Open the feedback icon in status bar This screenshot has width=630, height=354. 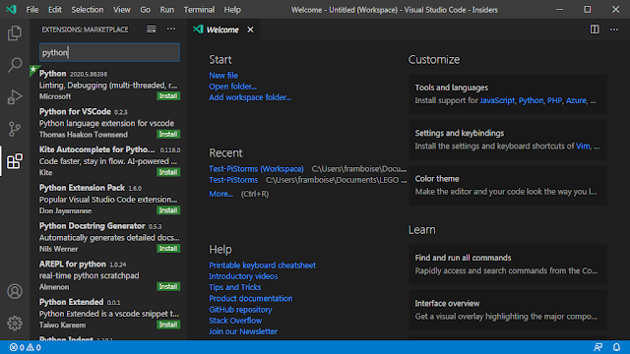point(598,347)
